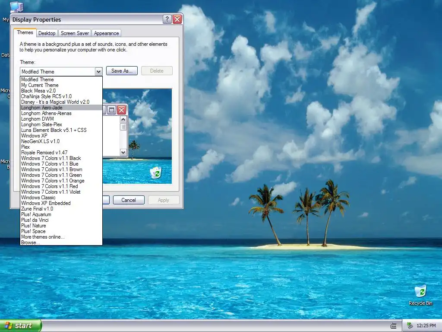Choose Modified Theme from the list

(x=61, y=80)
